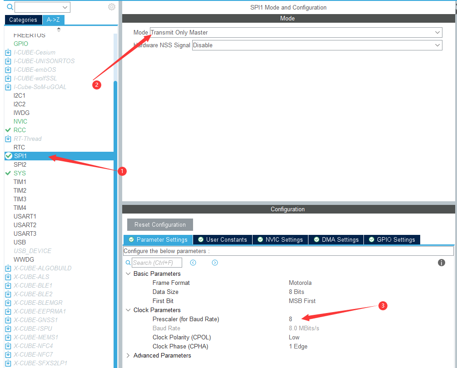Open the Hardware NSS Signal dropdown

click(x=317, y=45)
